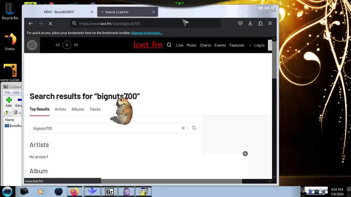351x197 pixels.
Task: Close the NEW! - BonziBUDDY! tab
Action: click(92, 12)
